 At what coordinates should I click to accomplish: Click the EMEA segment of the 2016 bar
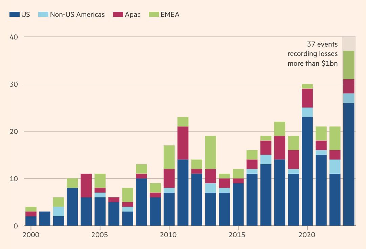point(252,155)
